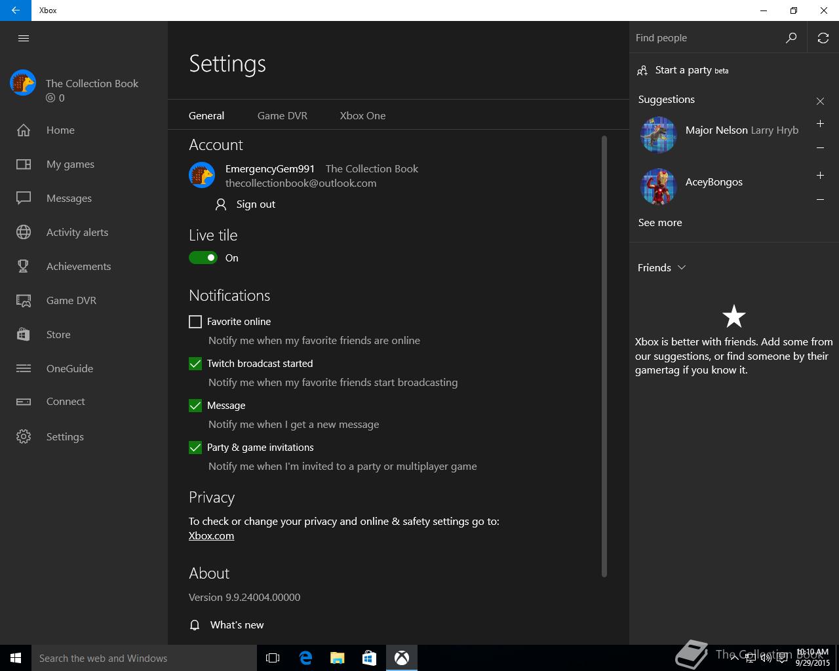Screen dimensions: 839x671
Task: Remove Major Nelson suggestion
Action: [x=820, y=148]
